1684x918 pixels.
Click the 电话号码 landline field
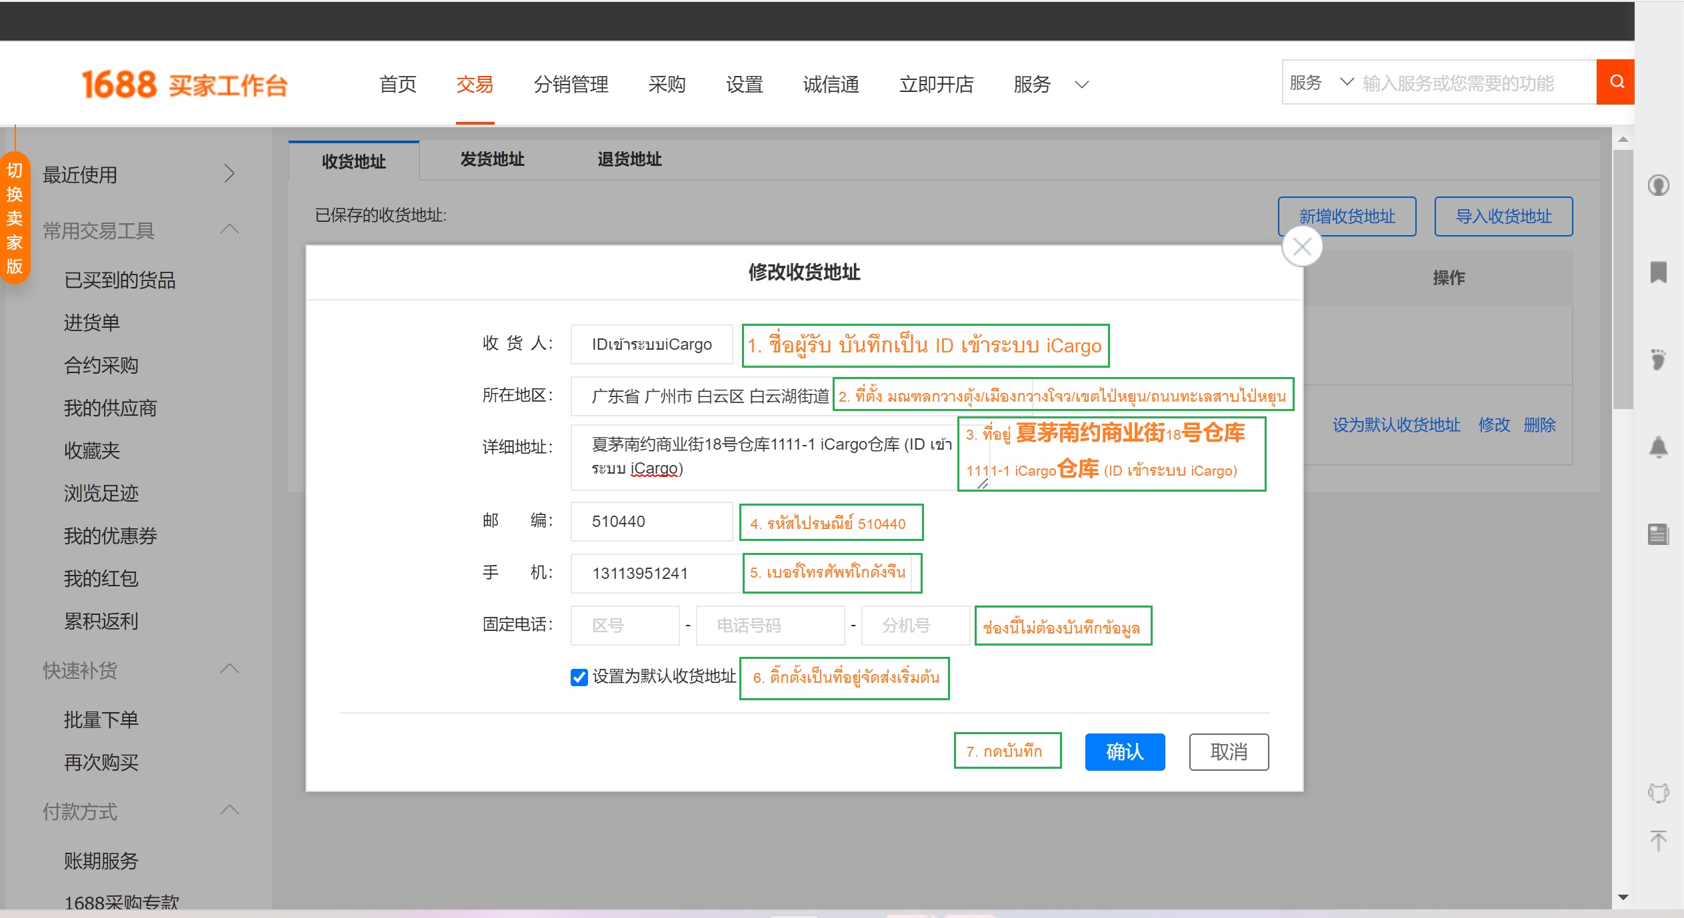[770, 626]
